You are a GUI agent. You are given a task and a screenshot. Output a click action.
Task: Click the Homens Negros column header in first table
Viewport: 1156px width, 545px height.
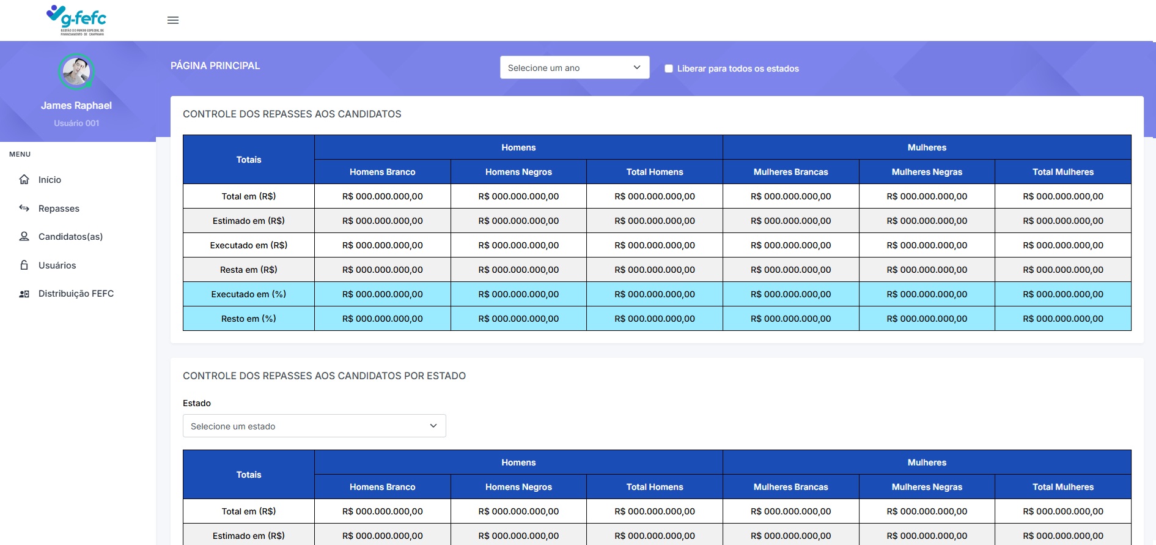[x=518, y=172]
